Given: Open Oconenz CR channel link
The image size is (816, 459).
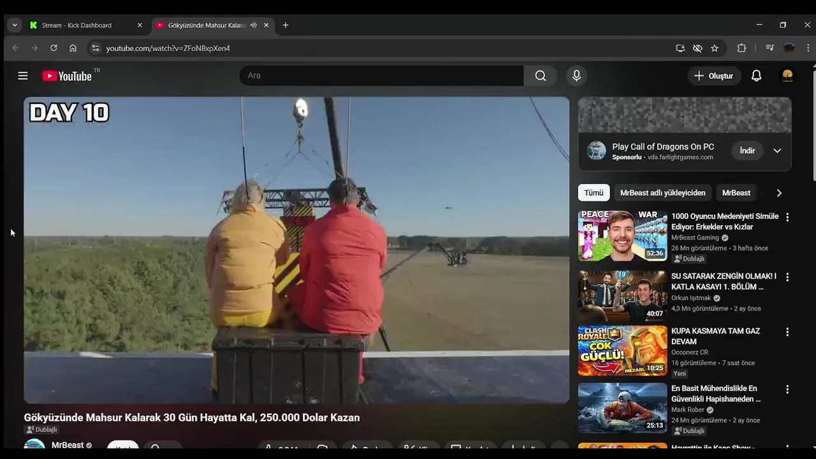Looking at the screenshot, I should [x=690, y=353].
